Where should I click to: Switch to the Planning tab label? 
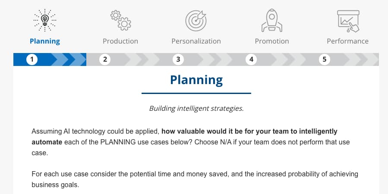pos(45,41)
